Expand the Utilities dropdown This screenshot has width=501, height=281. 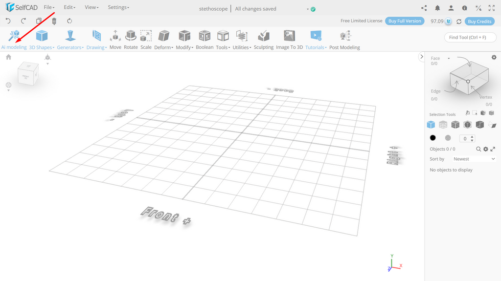[x=242, y=40]
